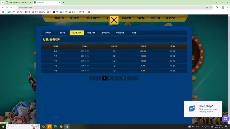The height and width of the screenshot is (129, 230).
Task: Click the 입금/출금내역 heading
Action: (52, 39)
